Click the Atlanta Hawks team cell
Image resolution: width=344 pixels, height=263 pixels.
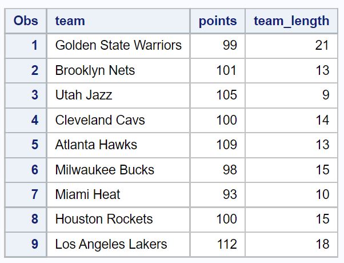point(96,145)
